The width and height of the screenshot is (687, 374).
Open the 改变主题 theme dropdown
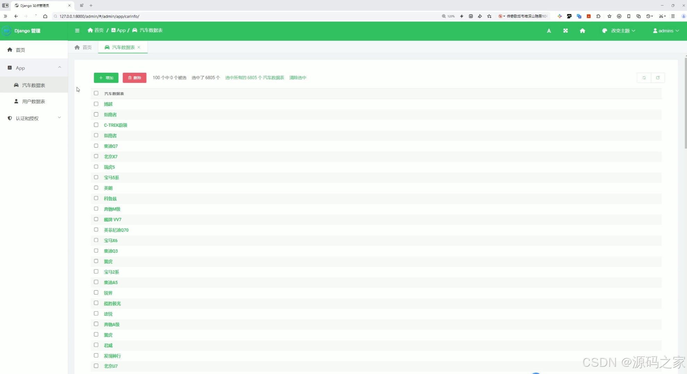[620, 31]
